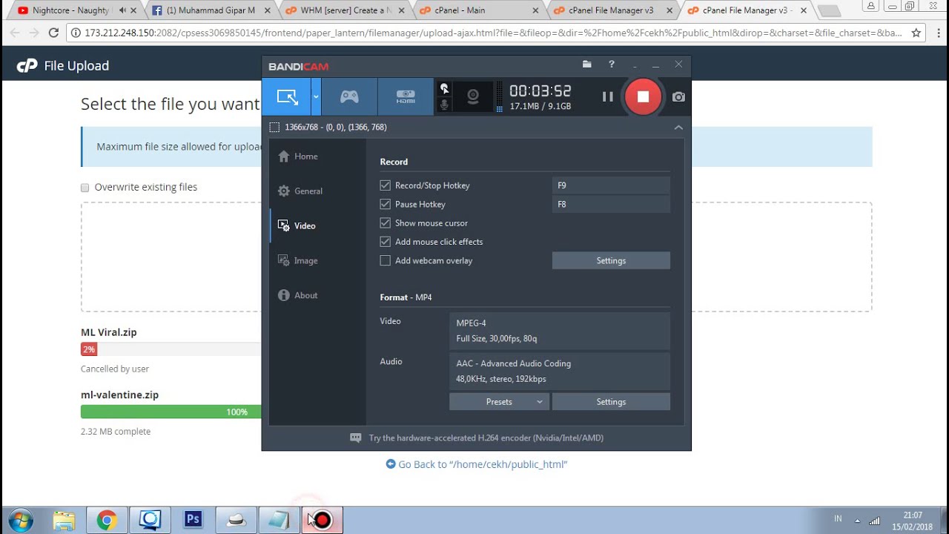Click the speech bubble icon by H.264 tip

[356, 438]
